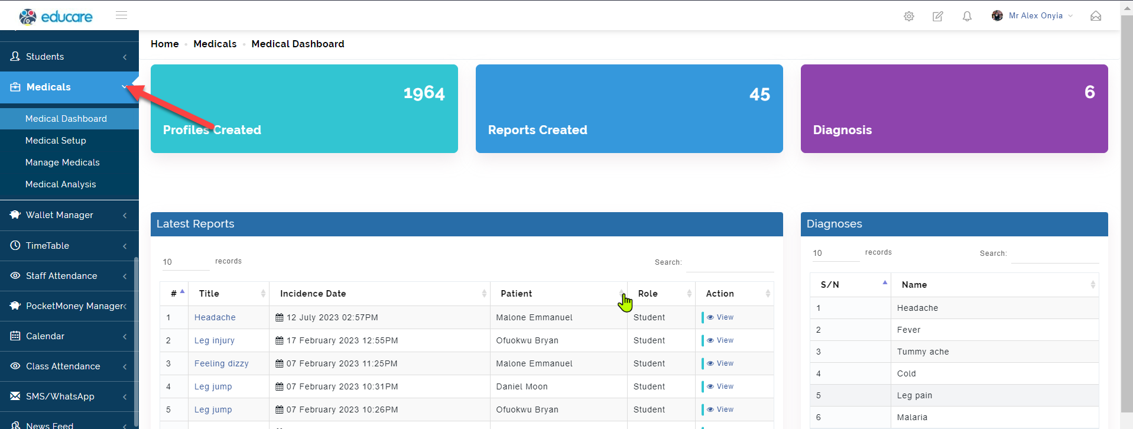Click the PocketMoney Manager piggy icon
The height and width of the screenshot is (429, 1133).
pyautogui.click(x=15, y=305)
